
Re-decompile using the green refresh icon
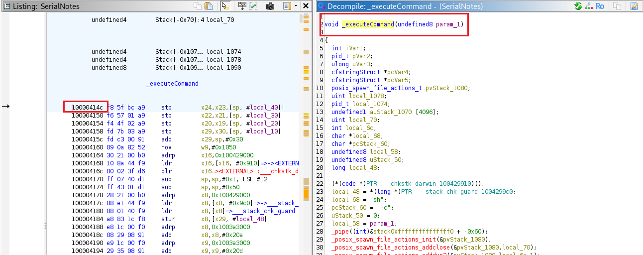click(x=578, y=6)
